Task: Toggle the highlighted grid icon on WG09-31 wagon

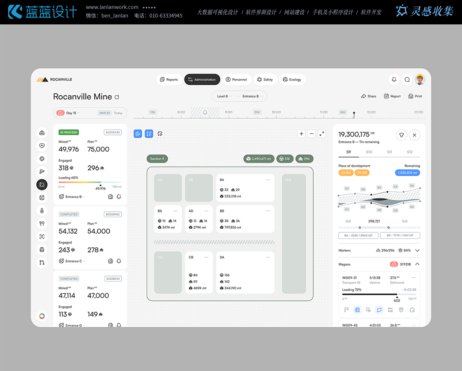Action: [x=357, y=310]
